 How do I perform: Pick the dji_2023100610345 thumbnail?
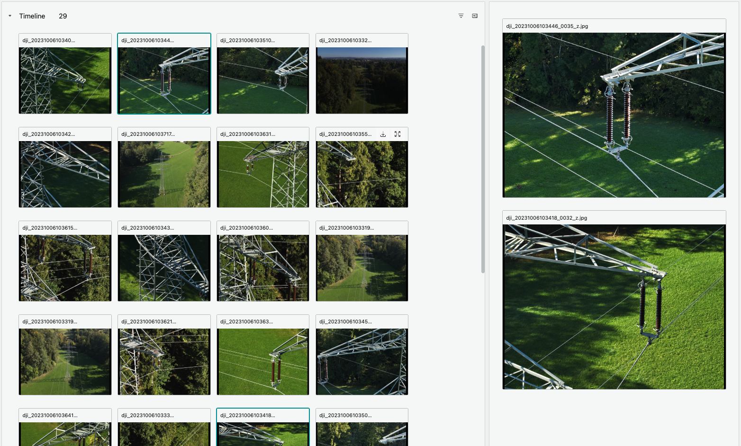[x=362, y=361]
